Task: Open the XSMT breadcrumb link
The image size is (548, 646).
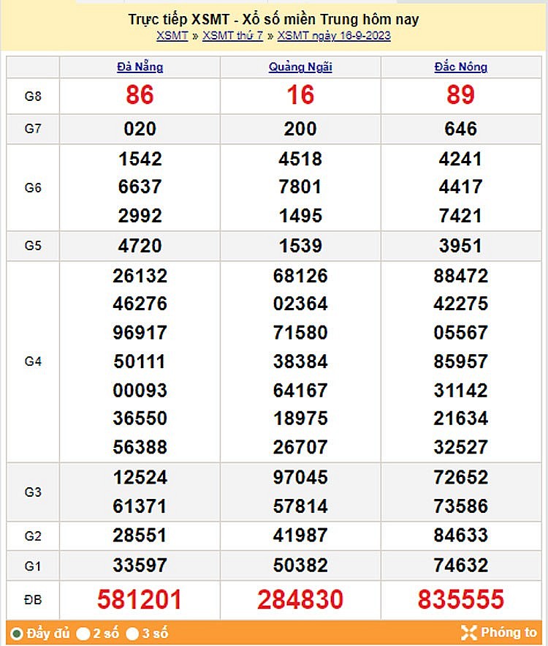Action: point(172,36)
